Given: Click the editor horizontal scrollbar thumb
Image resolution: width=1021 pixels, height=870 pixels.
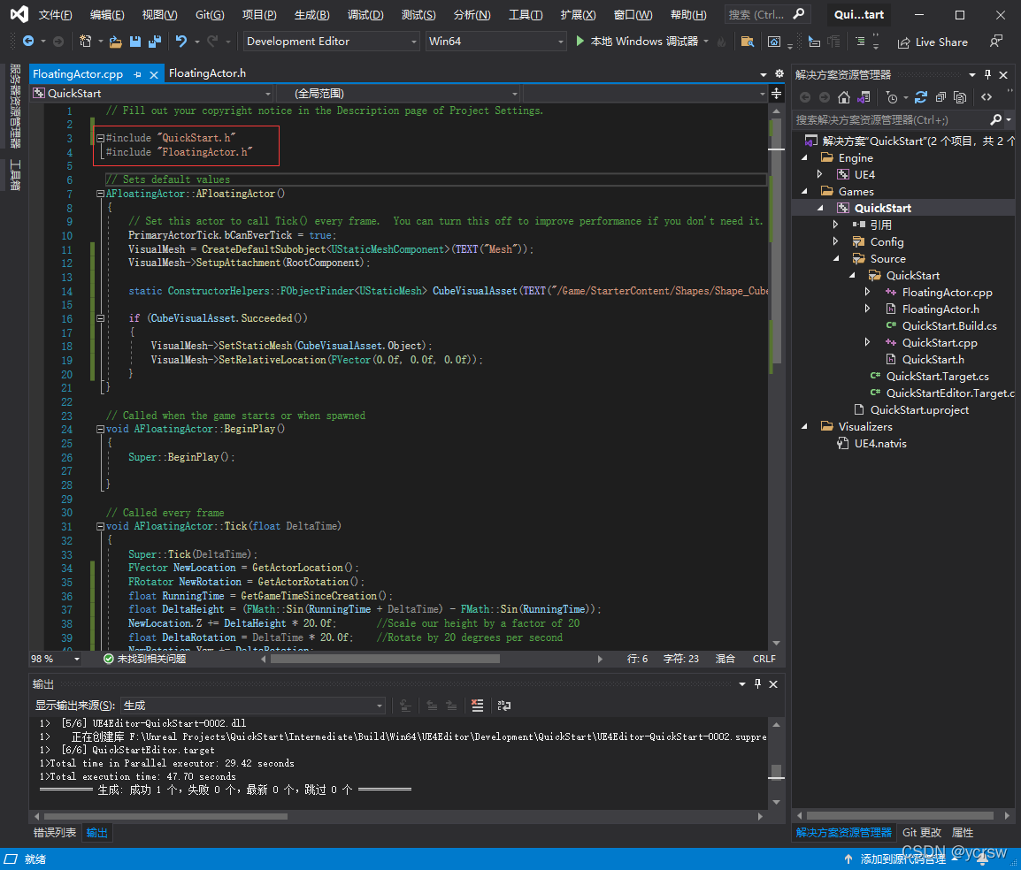Looking at the screenshot, I should point(385,659).
